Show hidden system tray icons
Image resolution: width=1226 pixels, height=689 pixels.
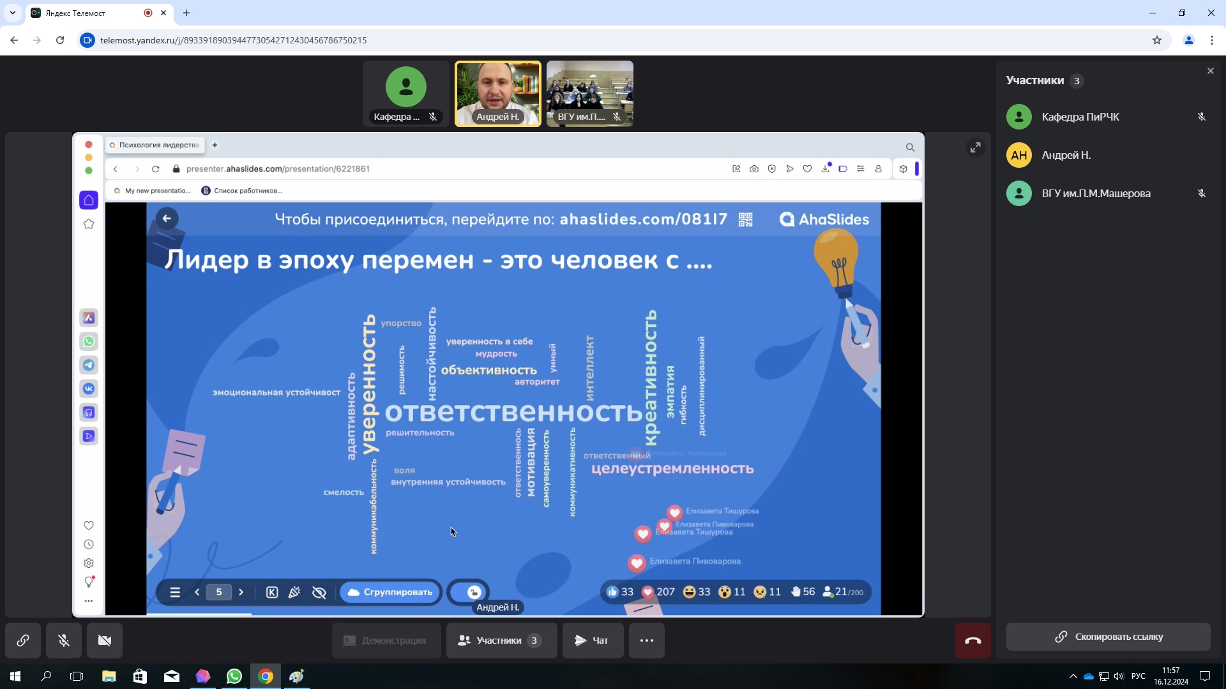click(x=1073, y=676)
